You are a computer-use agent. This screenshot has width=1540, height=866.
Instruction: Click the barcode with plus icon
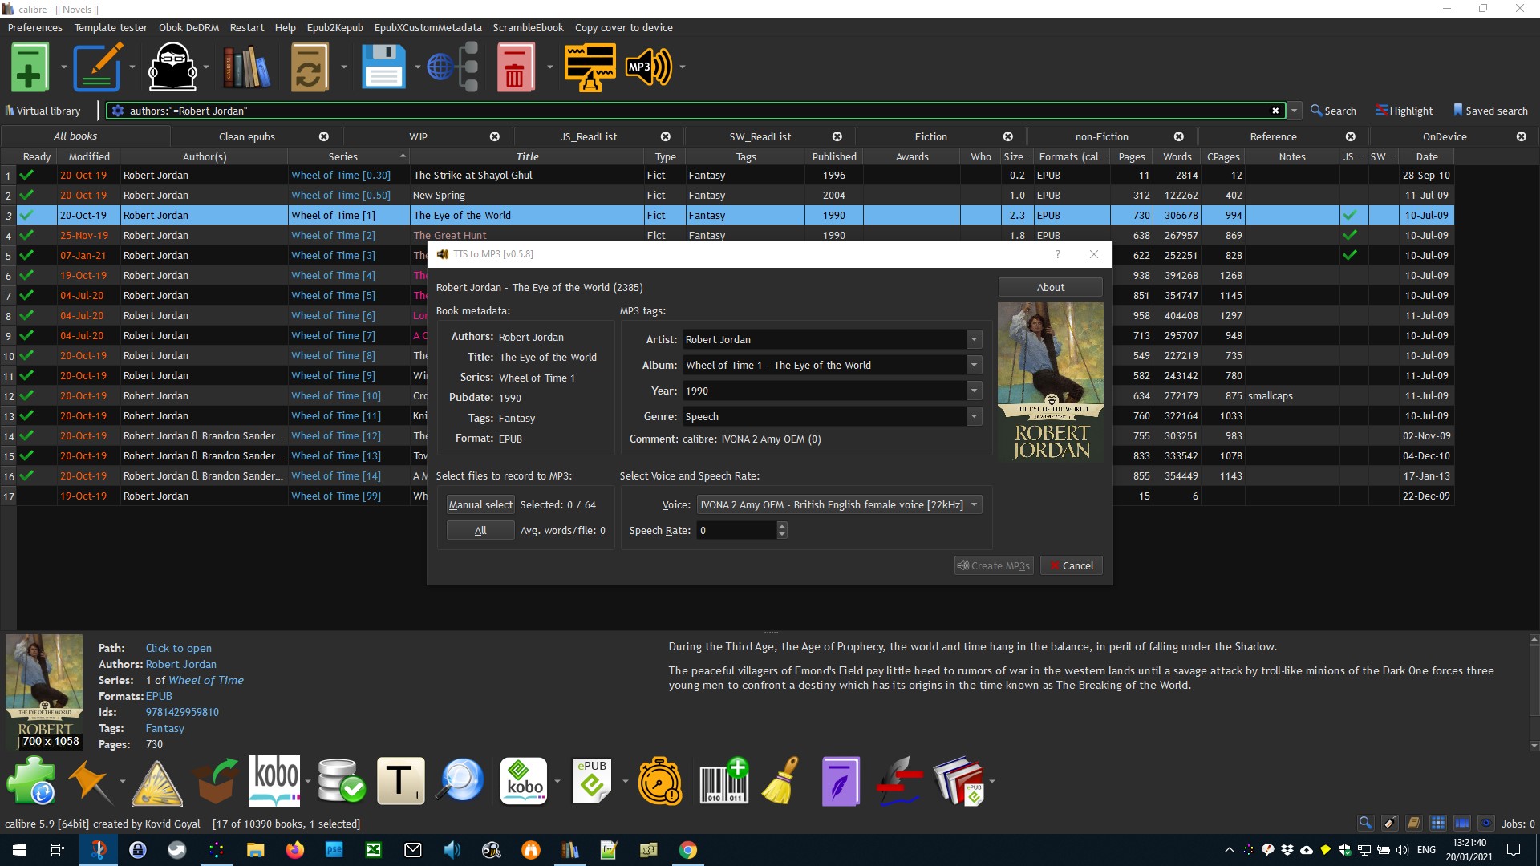[x=723, y=781]
